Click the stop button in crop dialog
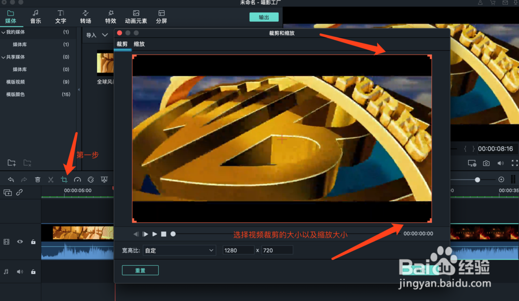 click(163, 234)
